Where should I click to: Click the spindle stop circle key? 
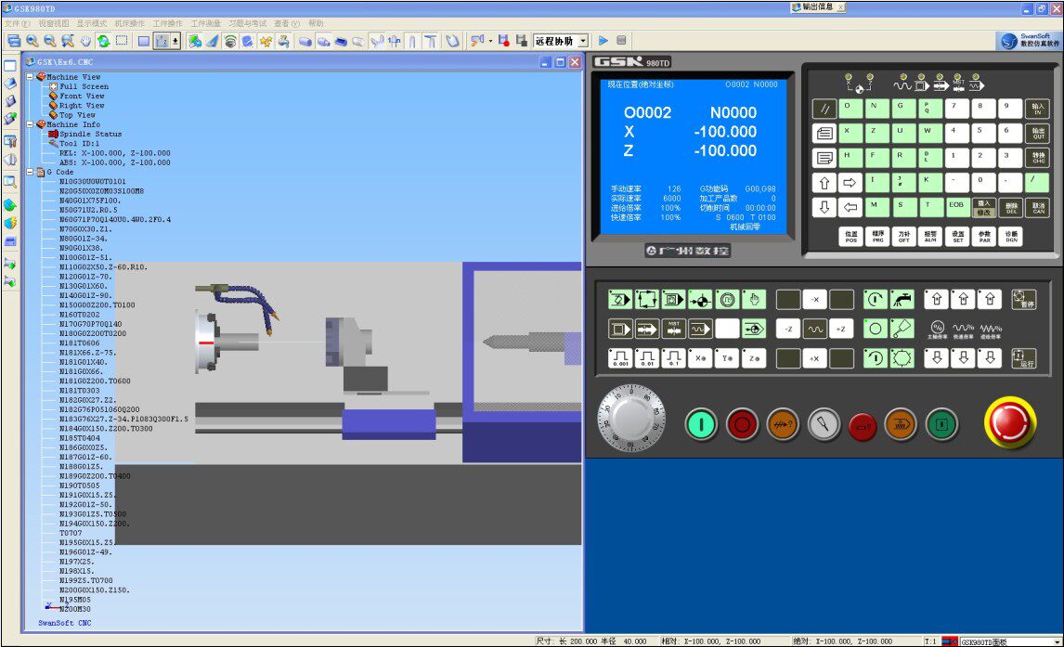[876, 329]
